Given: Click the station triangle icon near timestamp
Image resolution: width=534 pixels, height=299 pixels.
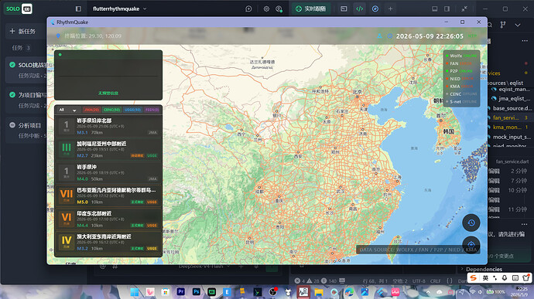Looking at the screenshot, I should click(379, 36).
